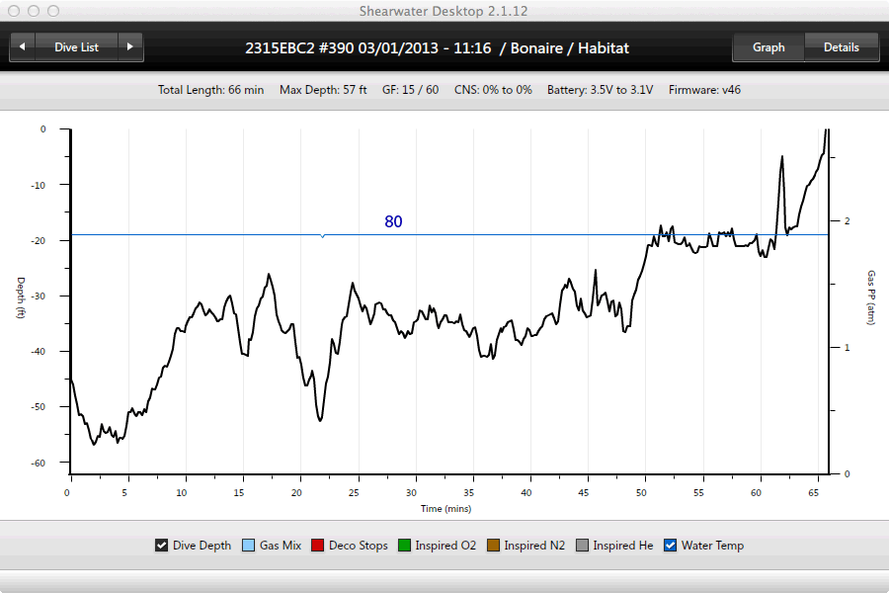Viewport: 889px width, 593px height.
Task: Switch to the Graph tab
Action: coord(768,46)
